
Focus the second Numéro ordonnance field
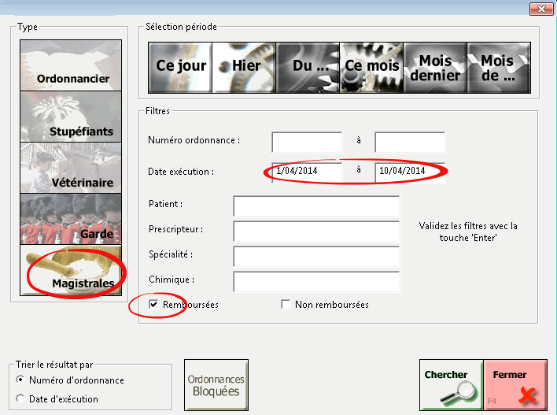pyautogui.click(x=410, y=143)
